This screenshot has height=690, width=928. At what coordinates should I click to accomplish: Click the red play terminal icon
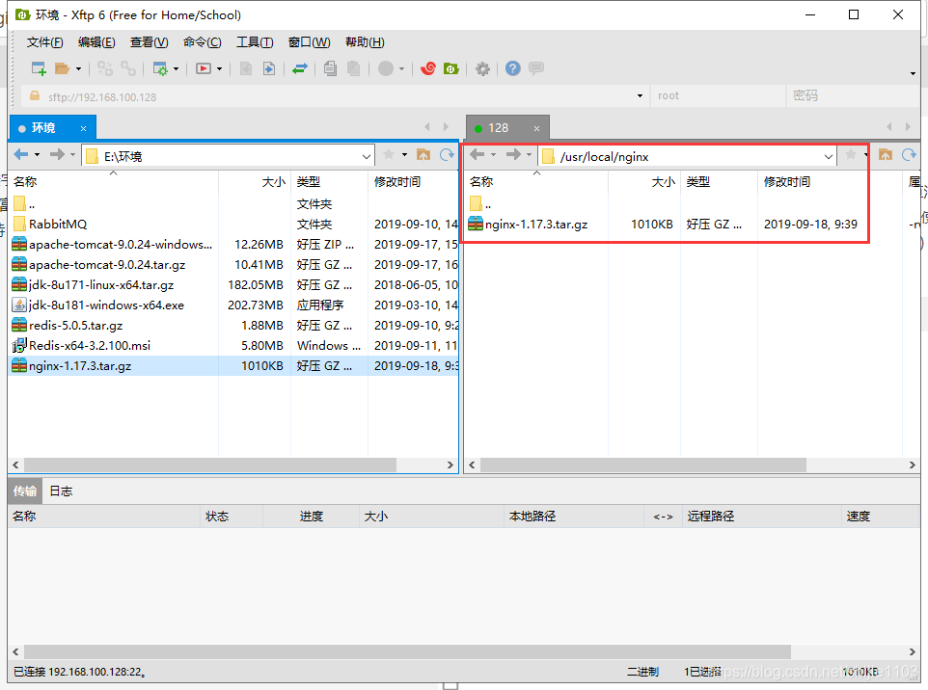(204, 68)
